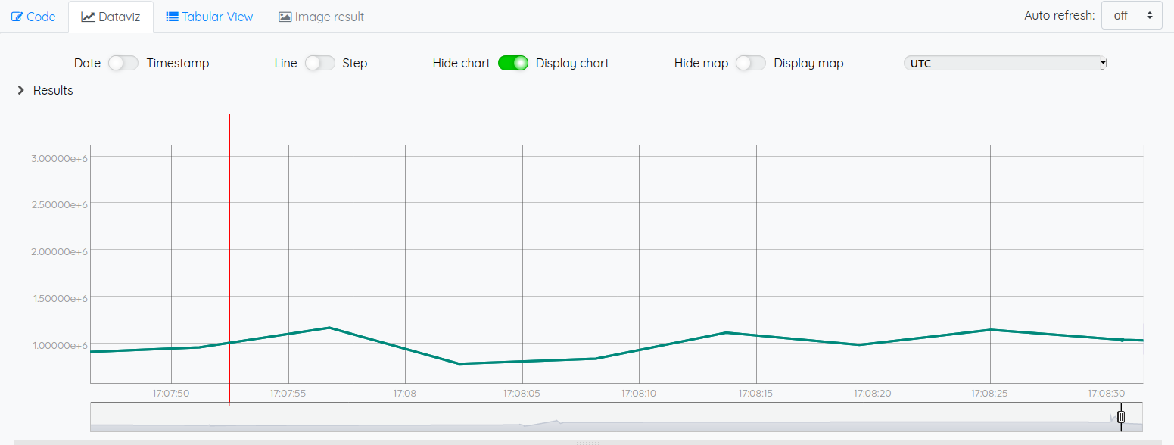Click the Hide chart label
The width and height of the screenshot is (1174, 445).
(461, 63)
